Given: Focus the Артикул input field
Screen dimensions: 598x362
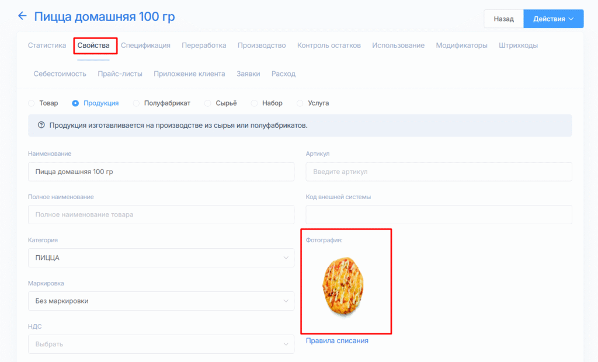Looking at the screenshot, I should click(x=439, y=172).
